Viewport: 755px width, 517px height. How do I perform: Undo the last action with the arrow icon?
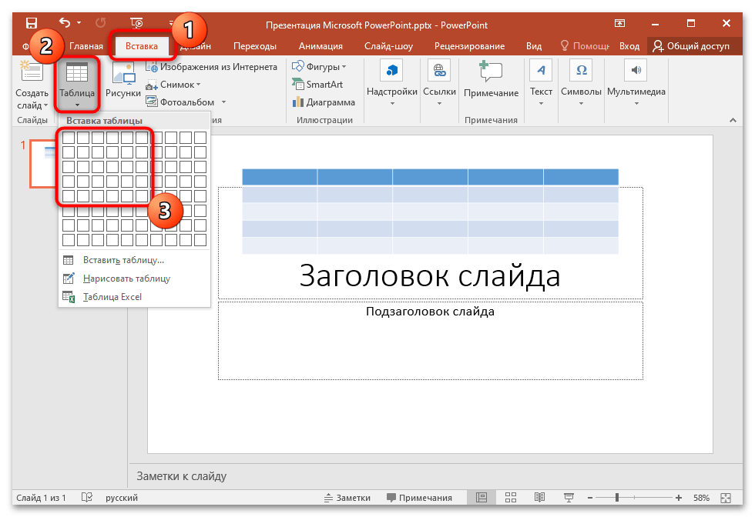[x=65, y=22]
